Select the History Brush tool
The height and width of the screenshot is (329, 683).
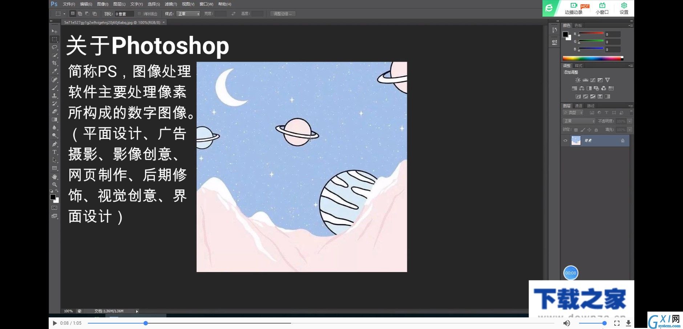(54, 104)
